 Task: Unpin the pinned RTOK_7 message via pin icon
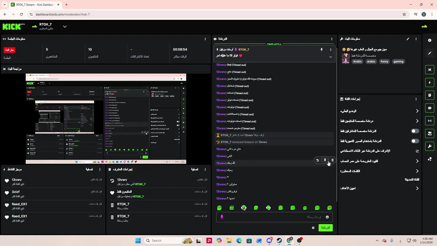point(321,50)
